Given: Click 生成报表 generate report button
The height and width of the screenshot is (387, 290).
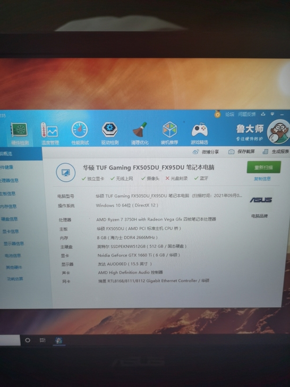Looking at the screenshot, I should 276,152.
